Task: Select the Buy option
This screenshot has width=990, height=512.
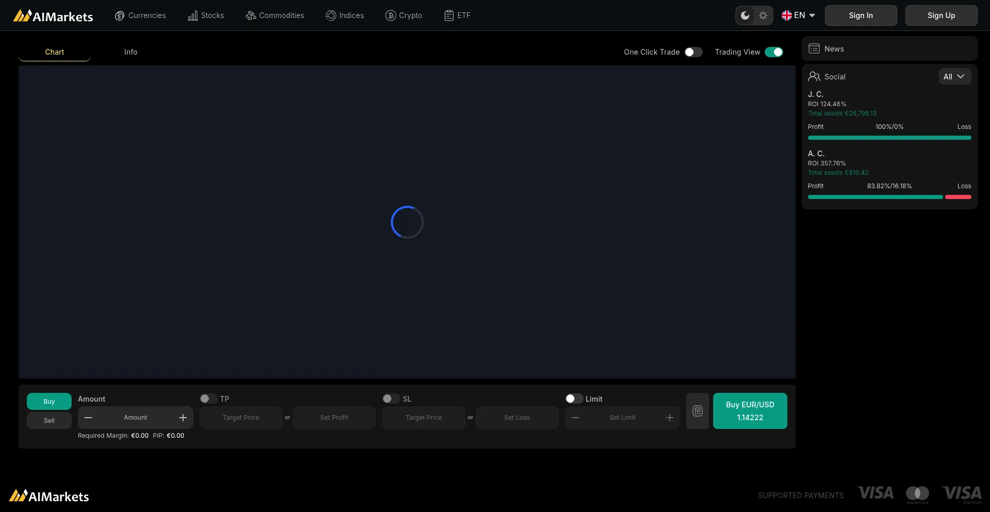Action: tap(49, 401)
